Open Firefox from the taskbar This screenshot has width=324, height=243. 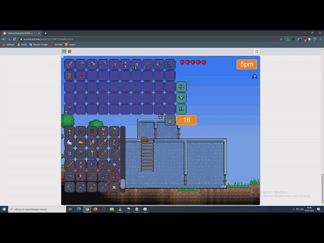pos(95,209)
